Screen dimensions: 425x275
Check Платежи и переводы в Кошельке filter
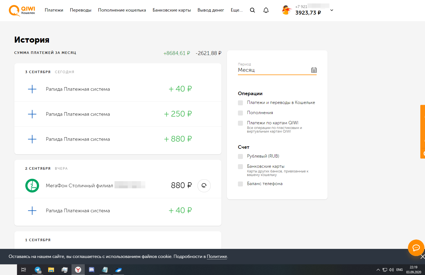click(240, 103)
